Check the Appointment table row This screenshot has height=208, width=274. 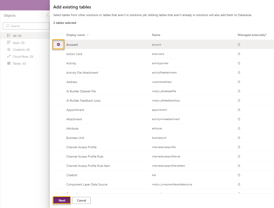pos(58,110)
